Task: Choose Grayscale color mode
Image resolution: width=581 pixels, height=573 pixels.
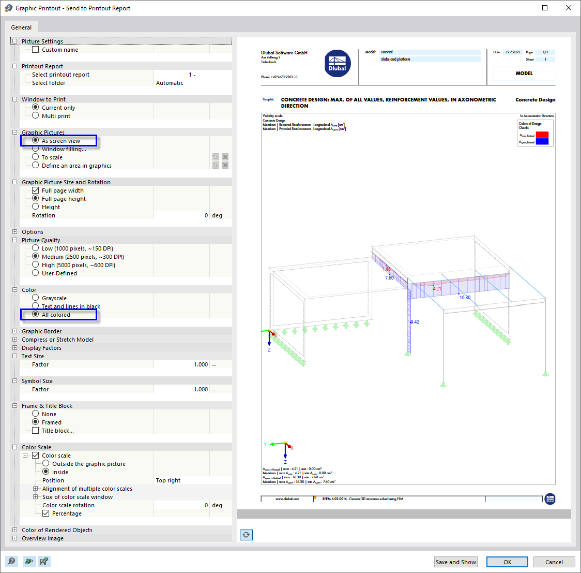Action: (x=36, y=298)
